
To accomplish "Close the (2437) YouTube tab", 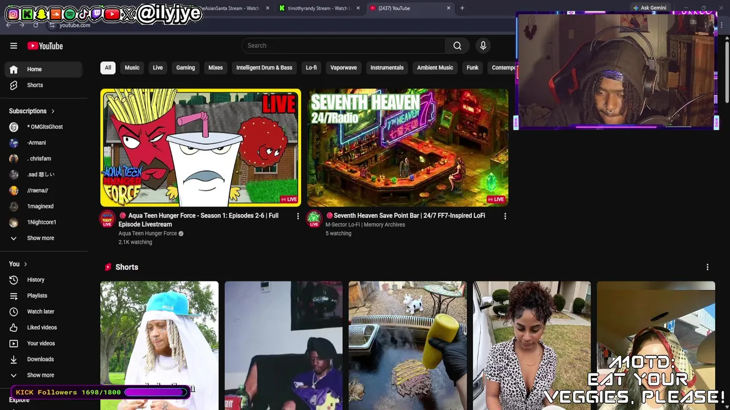I will [x=448, y=8].
